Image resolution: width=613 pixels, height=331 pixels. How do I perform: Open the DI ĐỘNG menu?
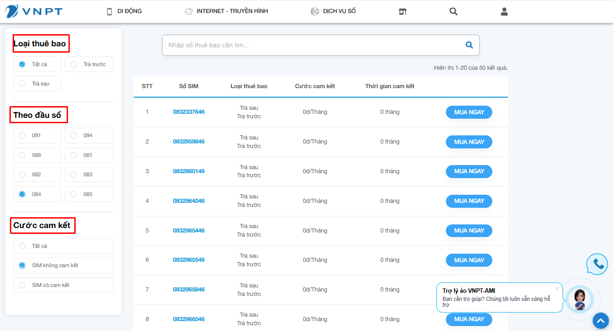click(x=124, y=11)
